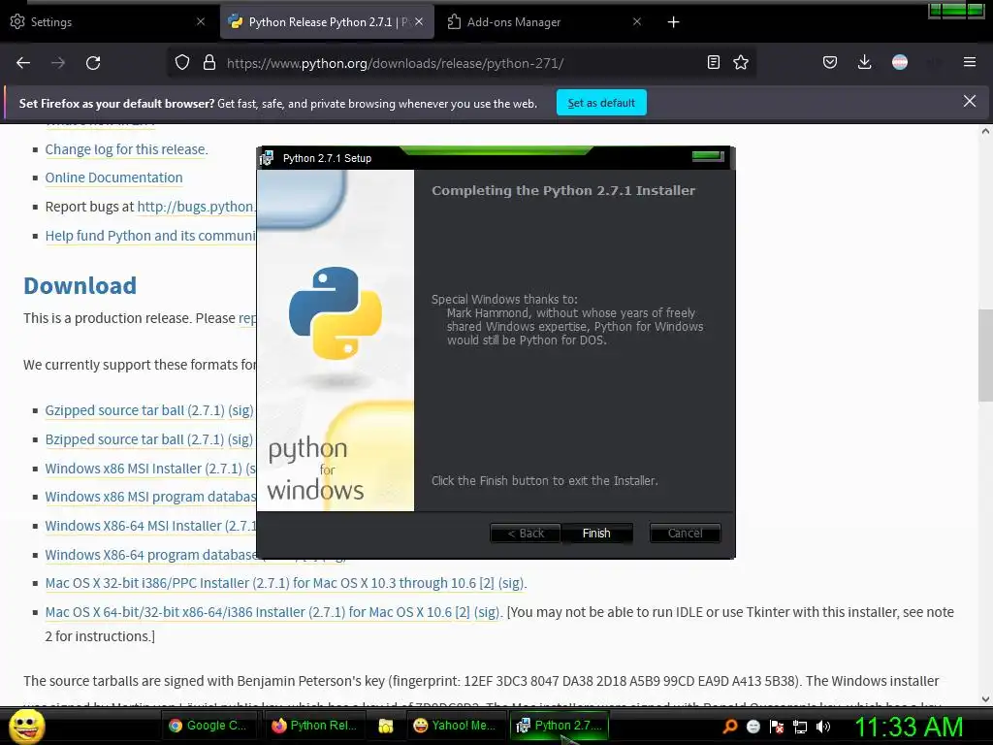
Task: Click the python.org URL address bar
Action: coord(396,63)
